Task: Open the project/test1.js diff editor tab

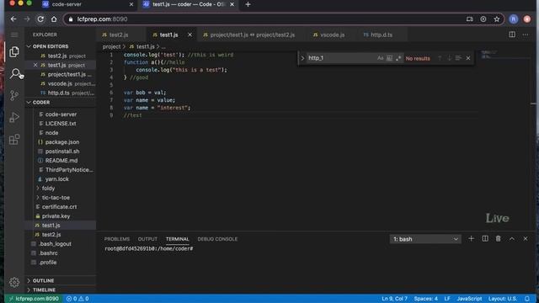Action: tap(253, 35)
